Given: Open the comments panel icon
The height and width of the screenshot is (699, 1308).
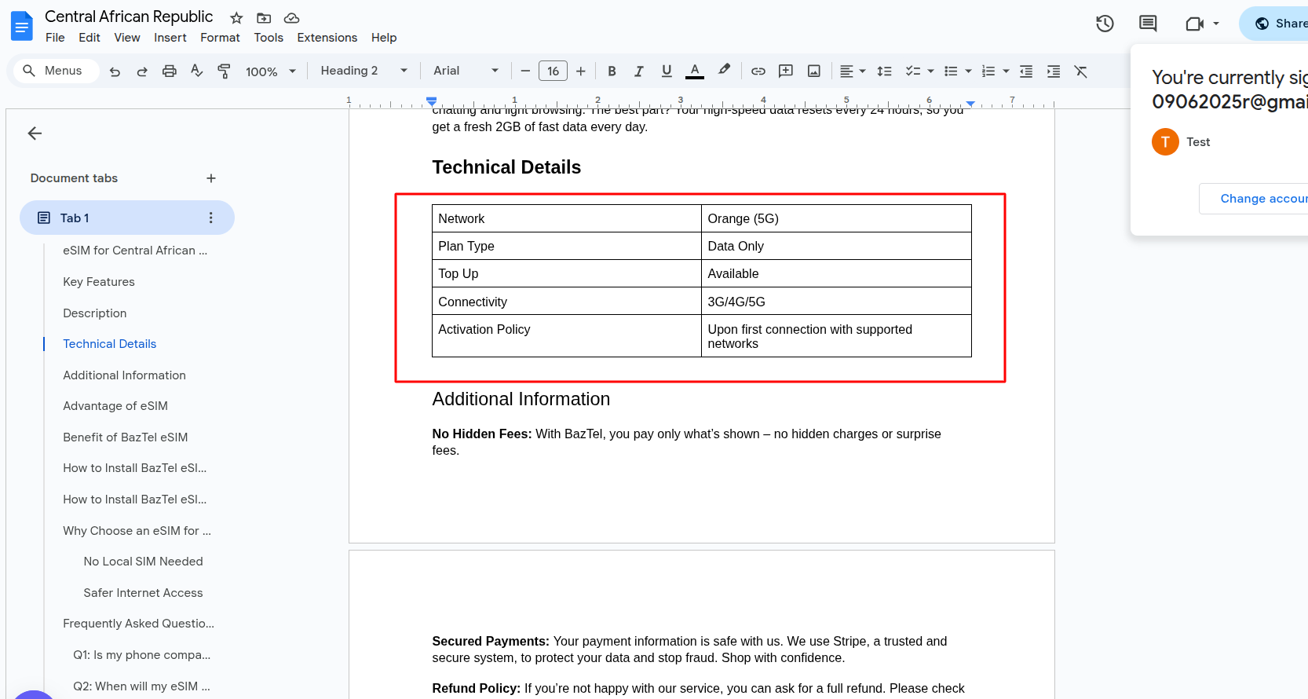Looking at the screenshot, I should click(1147, 24).
